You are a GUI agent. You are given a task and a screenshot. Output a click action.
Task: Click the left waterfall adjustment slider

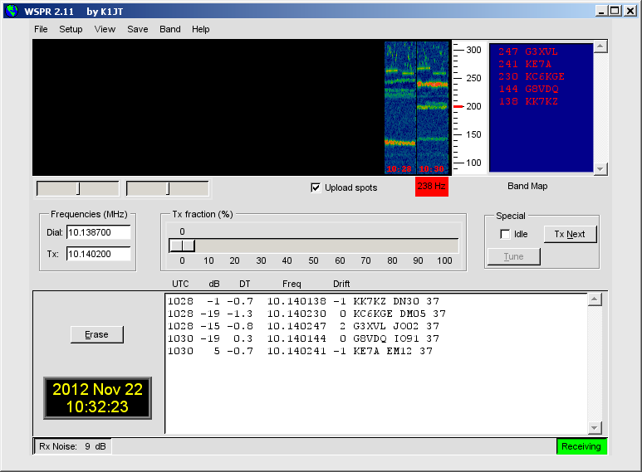click(78, 188)
